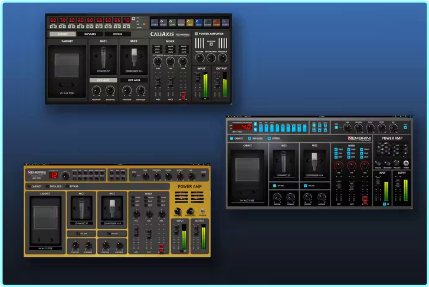Image resolution: width=429 pixels, height=287 pixels.
Task: Select next MIC1 microphone in CaliAxis
Action: (x=110, y=56)
